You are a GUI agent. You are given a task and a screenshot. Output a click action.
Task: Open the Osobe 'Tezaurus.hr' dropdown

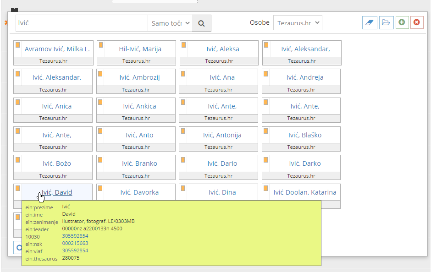[297, 22]
